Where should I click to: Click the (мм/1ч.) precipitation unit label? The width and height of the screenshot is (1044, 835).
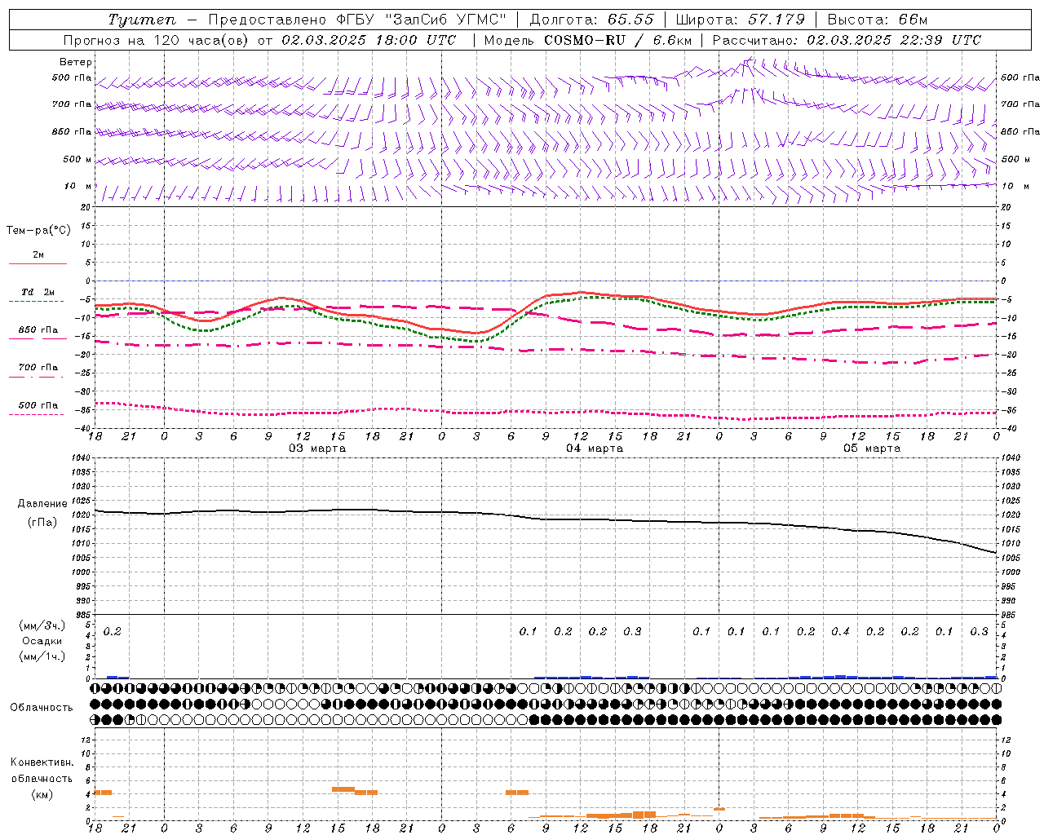(42, 656)
